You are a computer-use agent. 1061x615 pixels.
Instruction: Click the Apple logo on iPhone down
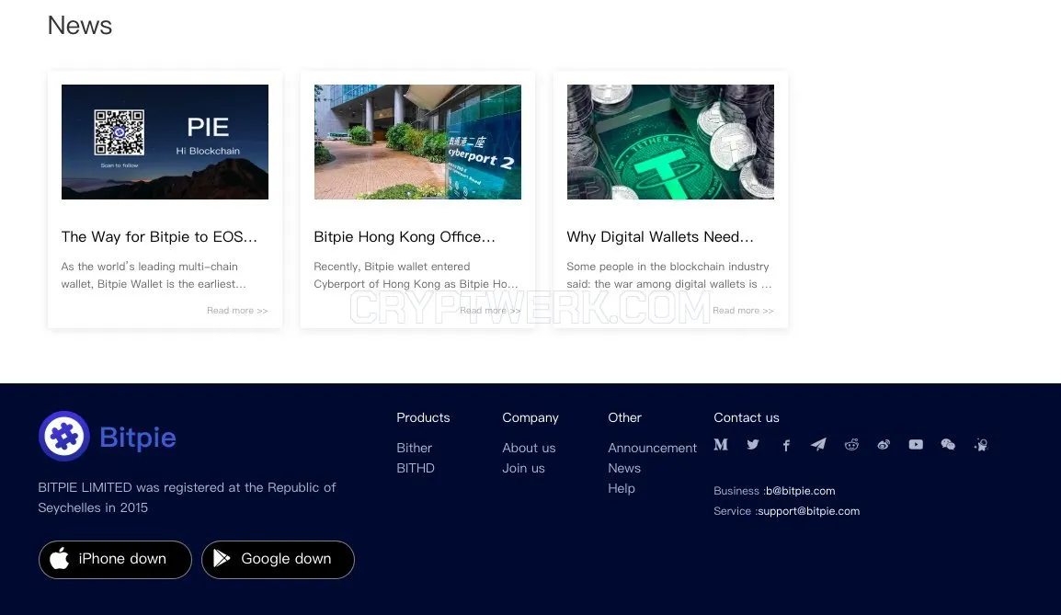(x=60, y=558)
